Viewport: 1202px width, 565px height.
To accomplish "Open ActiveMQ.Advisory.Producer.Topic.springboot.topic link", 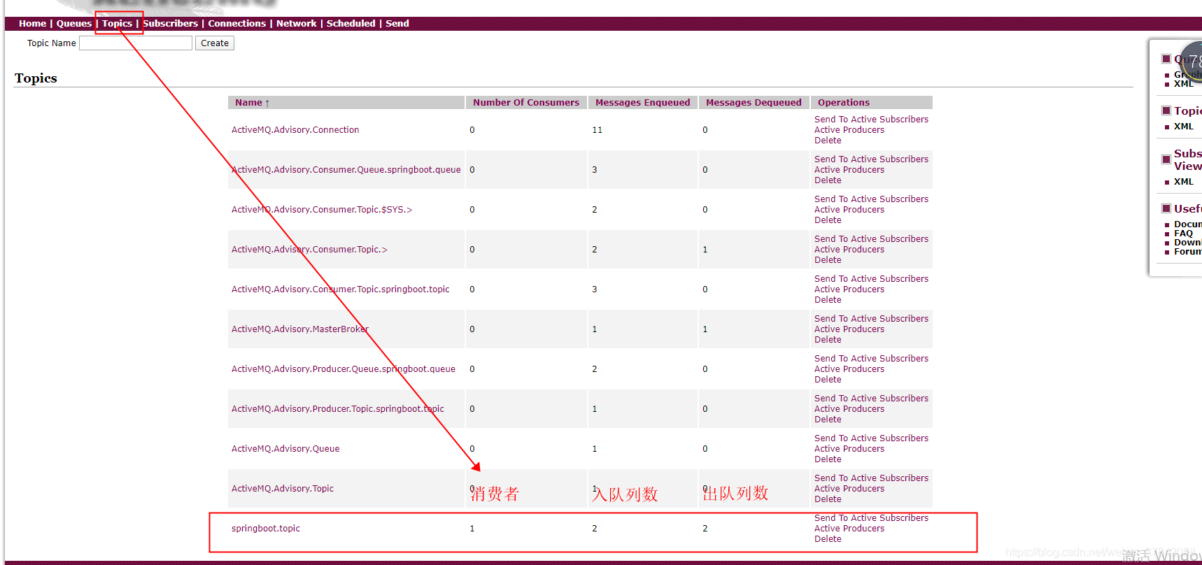I will click(338, 409).
